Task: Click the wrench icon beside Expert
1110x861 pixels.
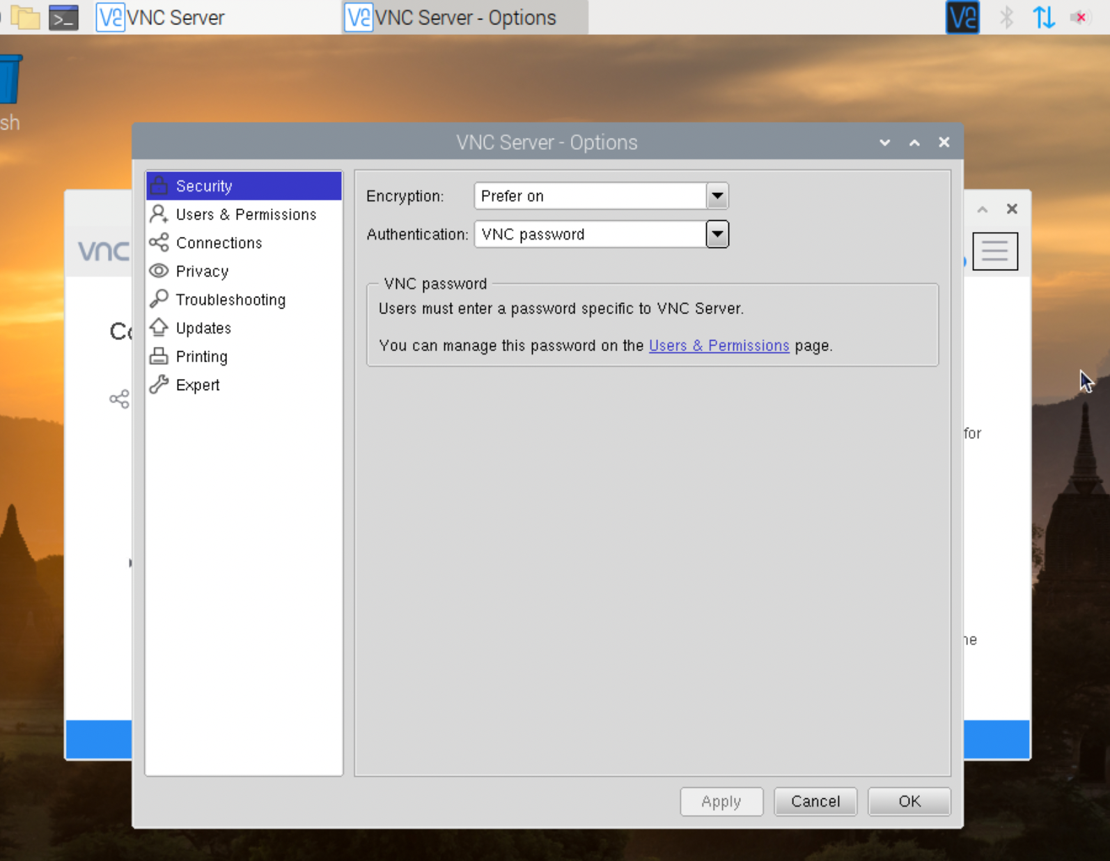Action: [x=159, y=385]
